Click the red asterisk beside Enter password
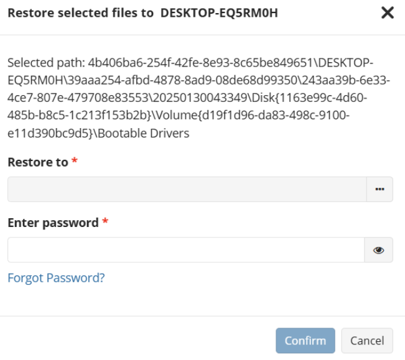This screenshot has height=360, width=405. [x=105, y=223]
